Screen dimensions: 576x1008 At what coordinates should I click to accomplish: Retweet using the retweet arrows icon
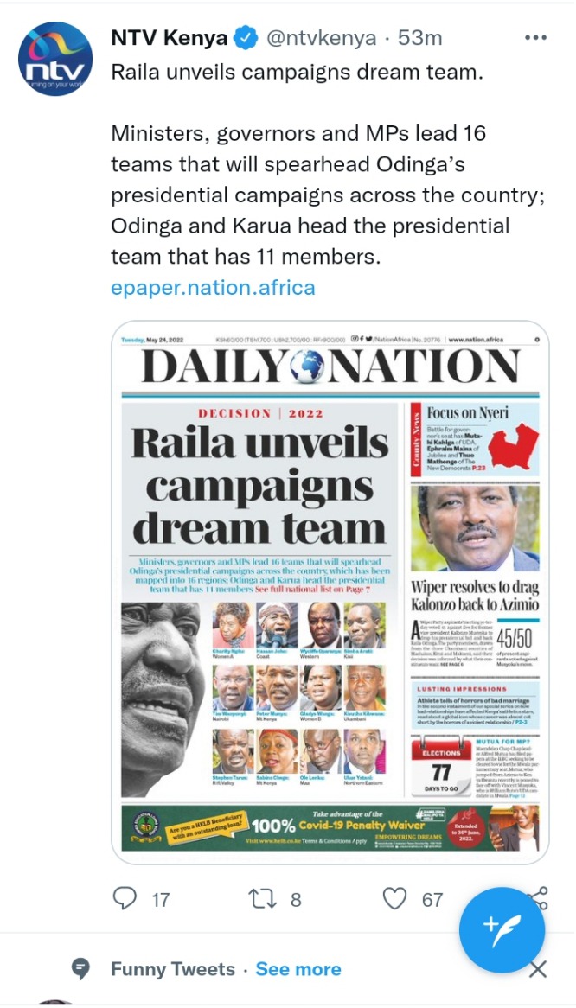[262, 899]
